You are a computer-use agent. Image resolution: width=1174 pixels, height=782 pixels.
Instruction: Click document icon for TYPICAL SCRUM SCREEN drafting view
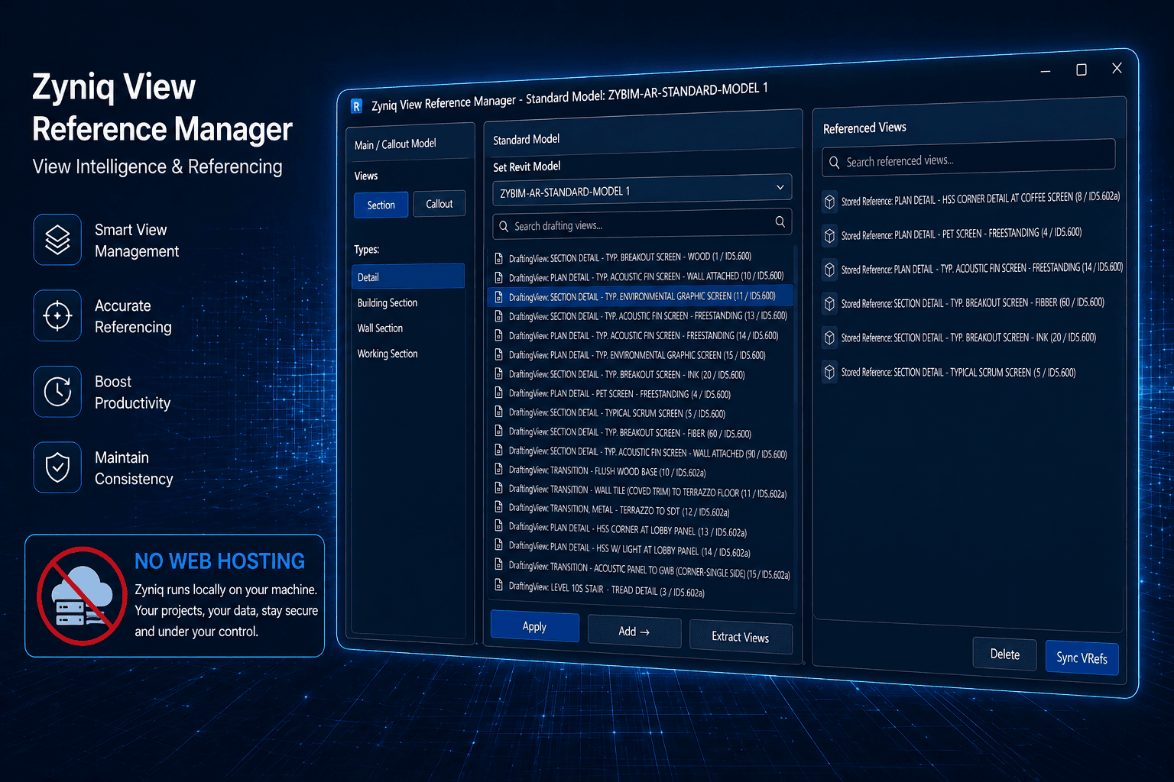[499, 412]
